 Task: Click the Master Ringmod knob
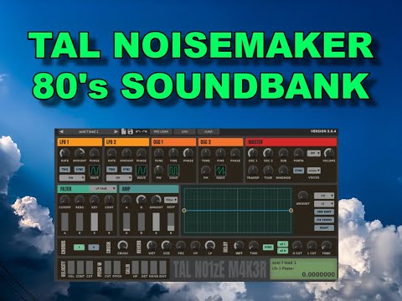point(283,170)
